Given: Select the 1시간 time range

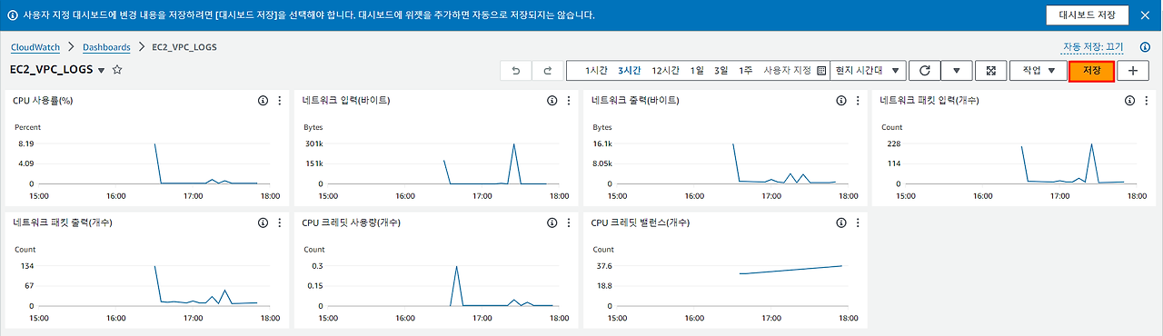Looking at the screenshot, I should 597,71.
